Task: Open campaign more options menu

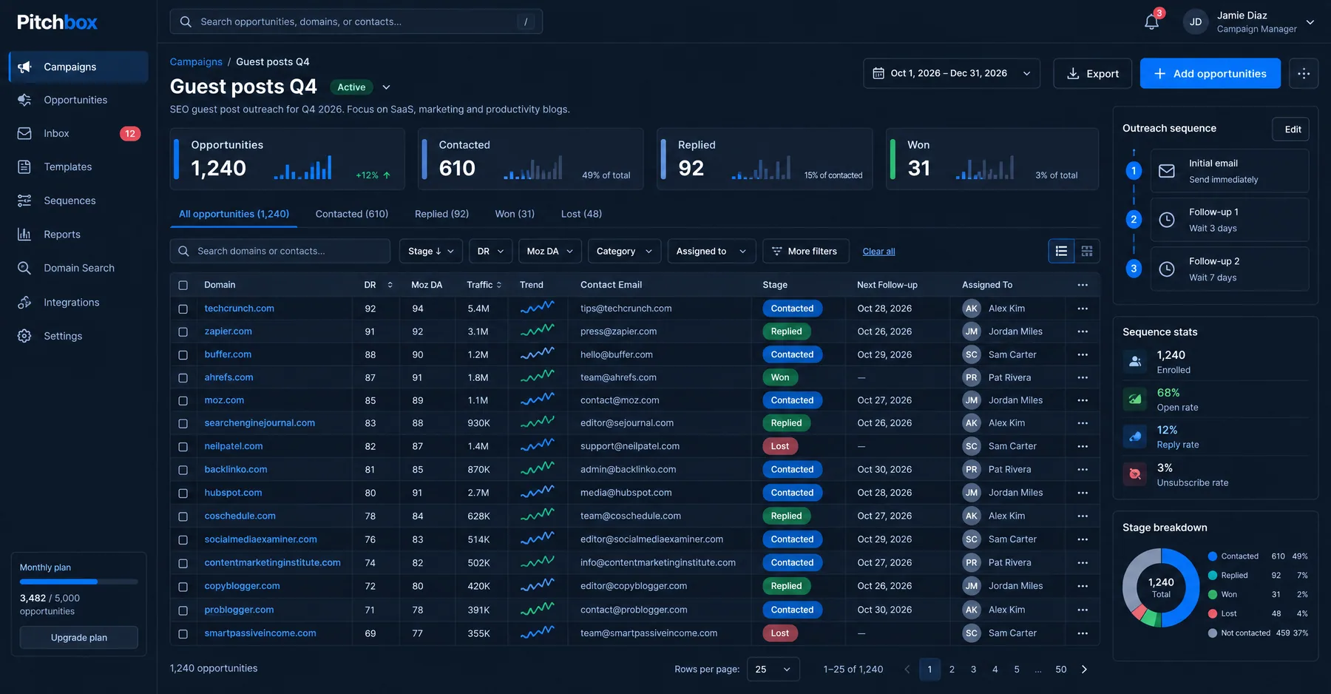Action: coord(1304,73)
